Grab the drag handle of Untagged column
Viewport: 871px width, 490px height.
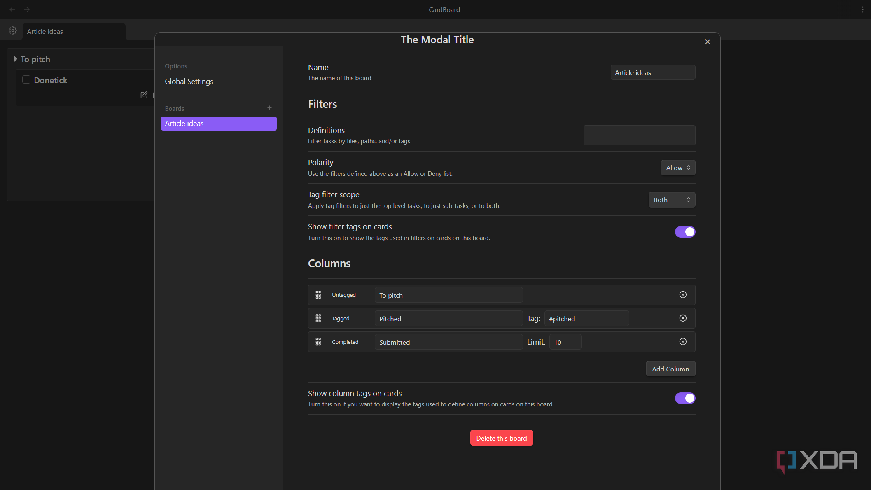coord(318,295)
